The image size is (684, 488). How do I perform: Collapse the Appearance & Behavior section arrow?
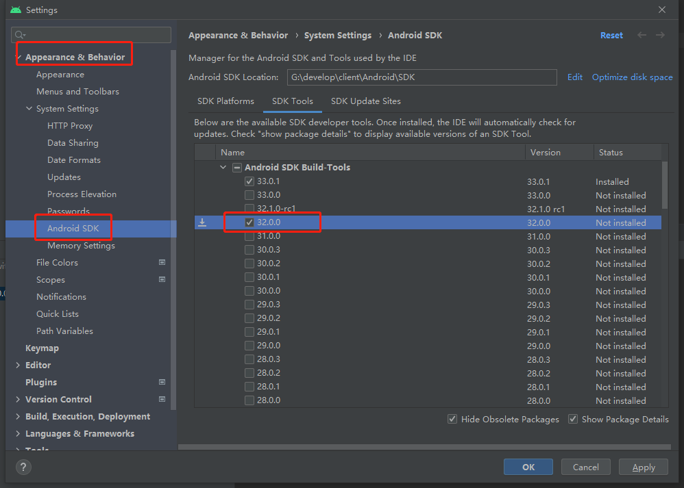(19, 57)
